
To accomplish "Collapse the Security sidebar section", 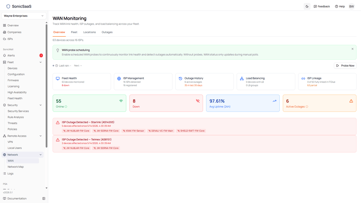I will click(x=41, y=105).
